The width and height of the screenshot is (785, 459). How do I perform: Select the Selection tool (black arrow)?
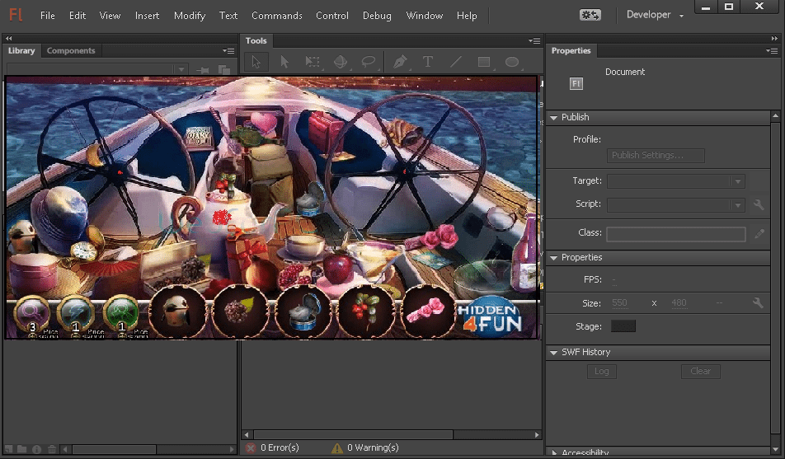[256, 62]
